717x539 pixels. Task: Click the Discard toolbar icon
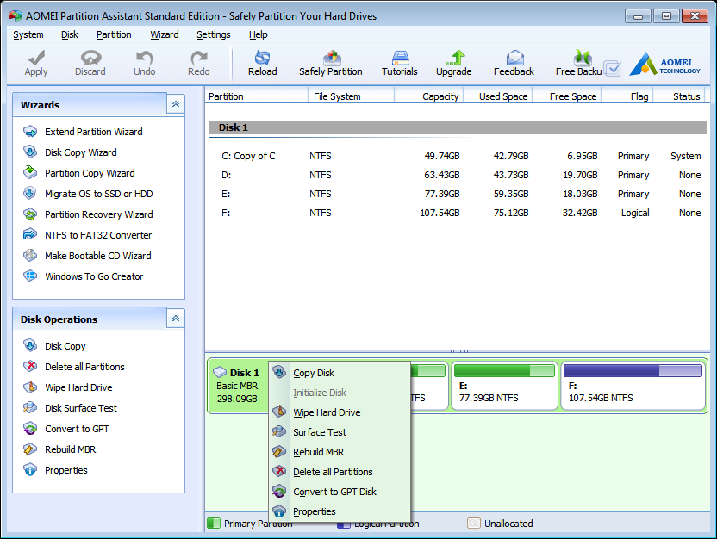pos(90,58)
